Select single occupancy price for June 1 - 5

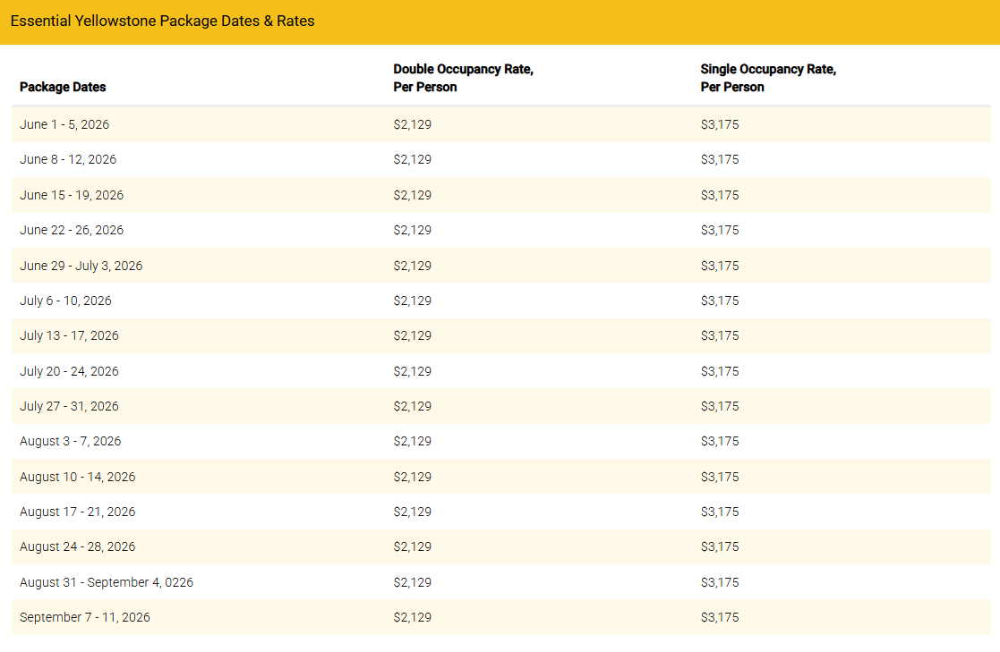pos(720,124)
